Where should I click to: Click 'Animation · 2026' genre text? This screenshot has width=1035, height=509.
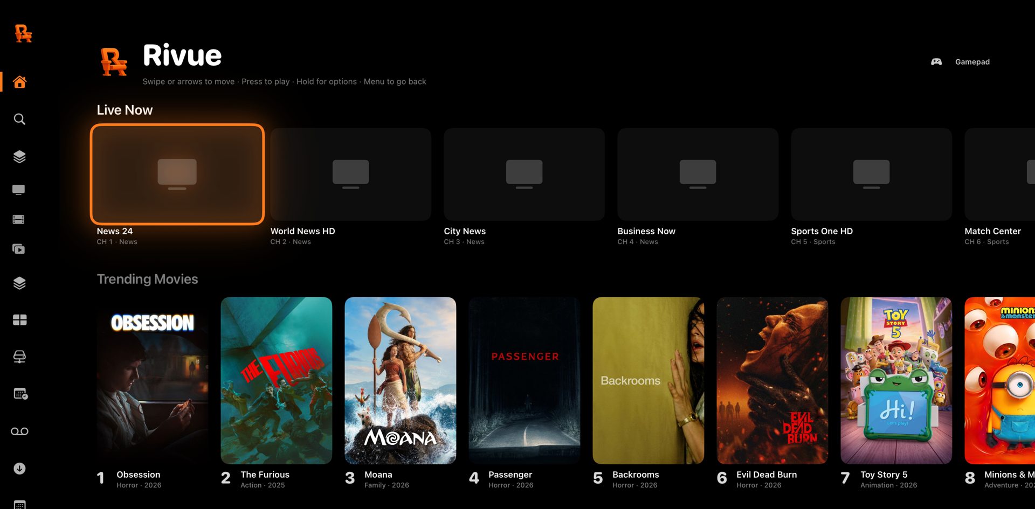click(x=888, y=485)
